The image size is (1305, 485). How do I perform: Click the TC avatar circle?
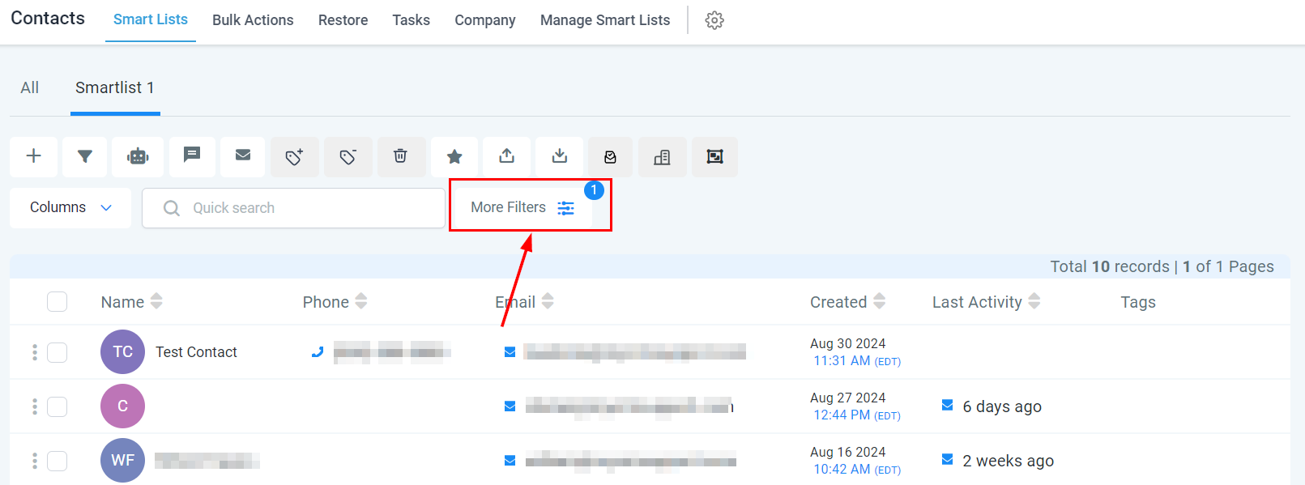122,351
